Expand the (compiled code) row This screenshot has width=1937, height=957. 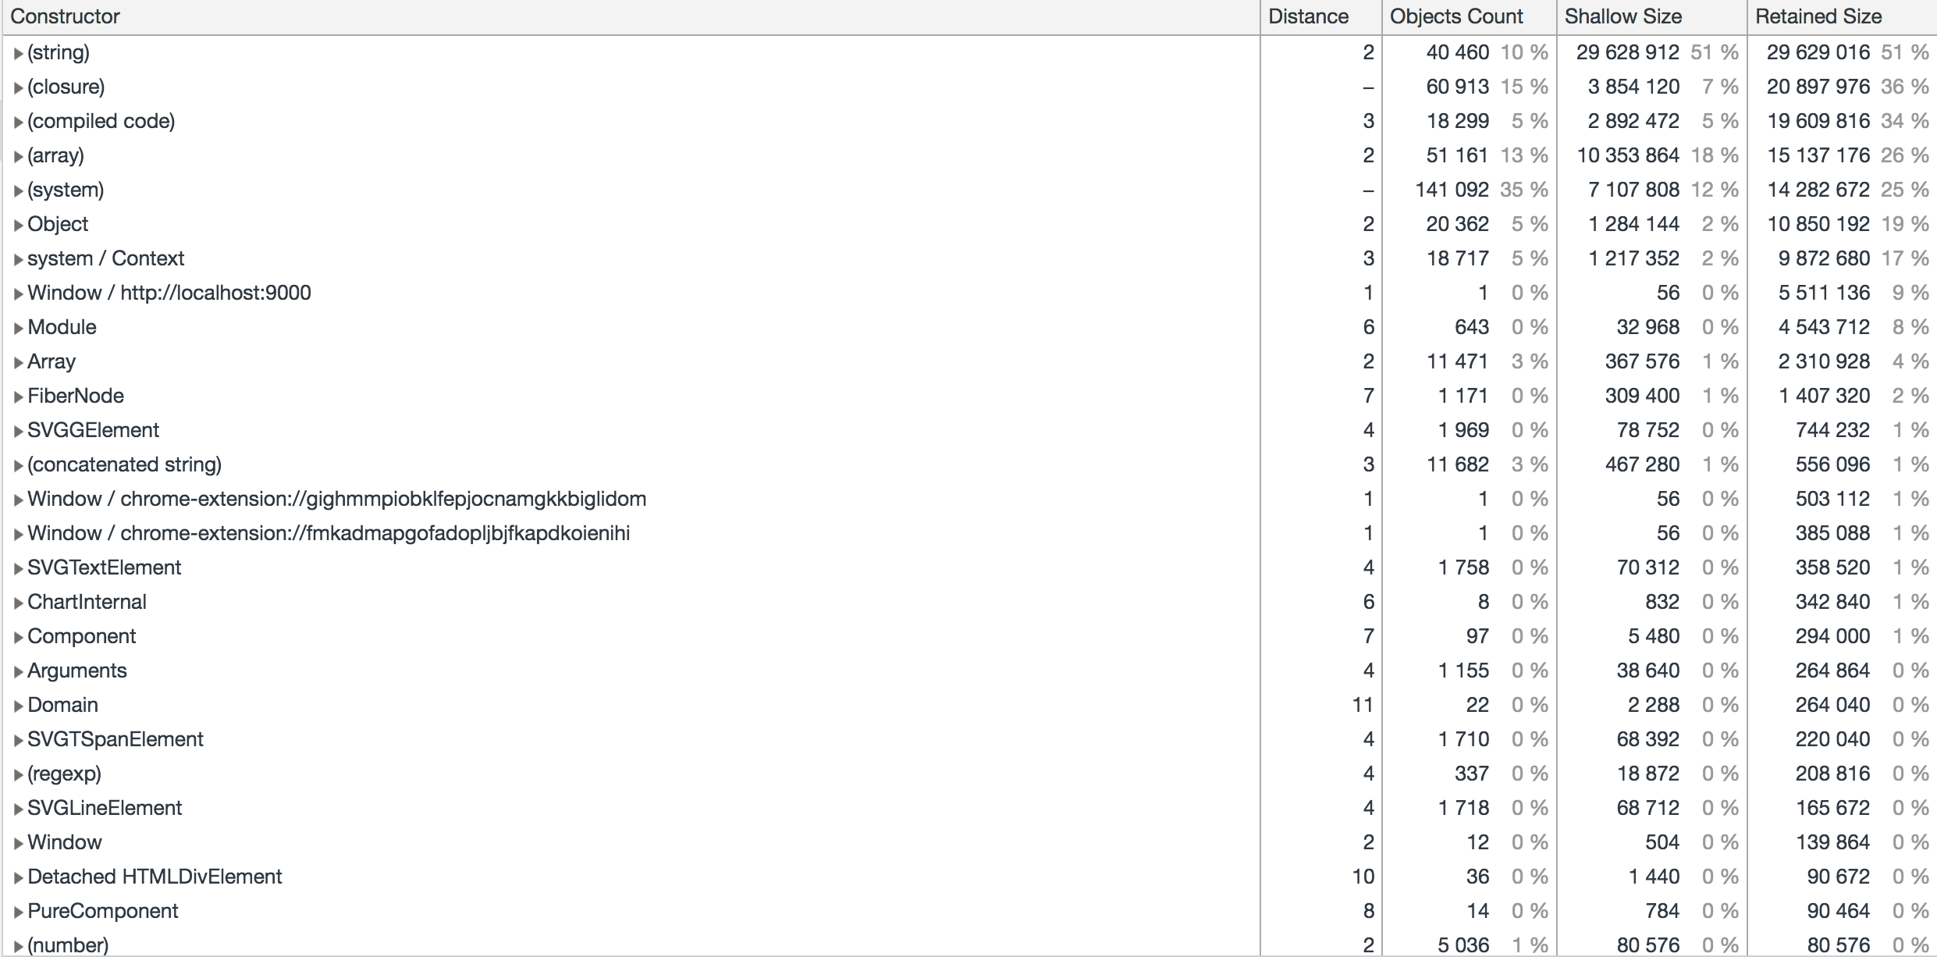pos(18,120)
